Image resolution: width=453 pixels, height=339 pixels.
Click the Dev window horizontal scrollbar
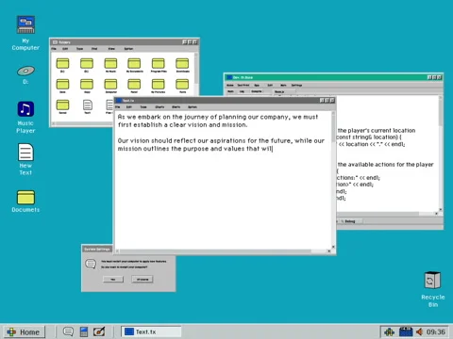tap(377, 214)
